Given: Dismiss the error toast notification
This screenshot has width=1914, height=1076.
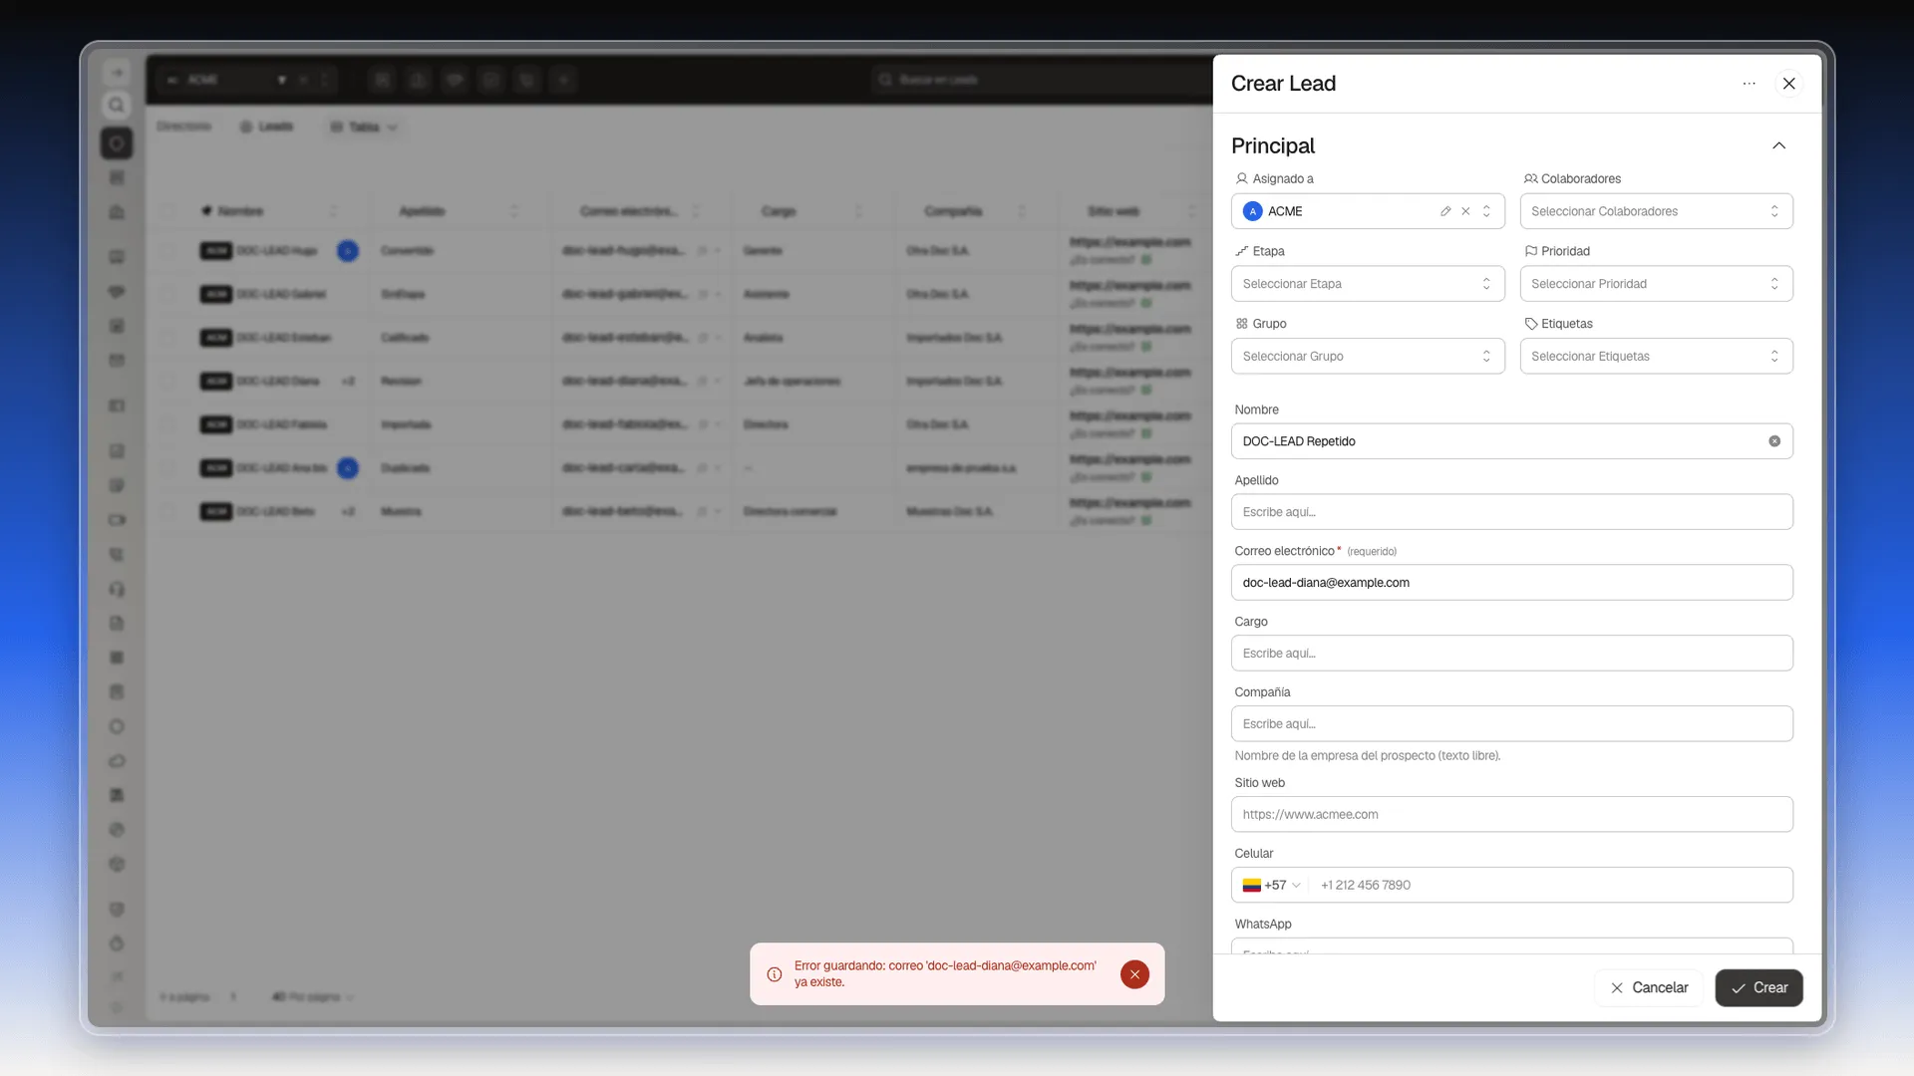Looking at the screenshot, I should tap(1134, 974).
